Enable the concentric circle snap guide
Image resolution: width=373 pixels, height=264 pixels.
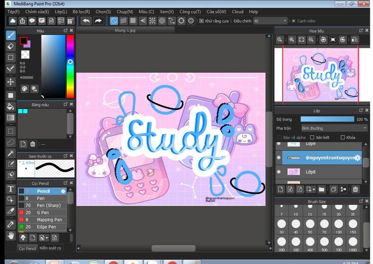pos(162,21)
